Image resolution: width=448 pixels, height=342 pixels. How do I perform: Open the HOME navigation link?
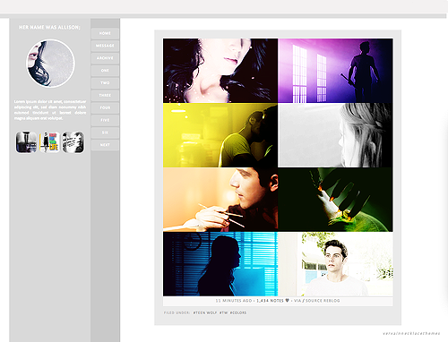pyautogui.click(x=105, y=33)
